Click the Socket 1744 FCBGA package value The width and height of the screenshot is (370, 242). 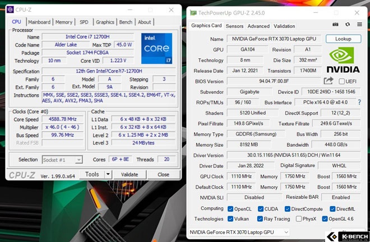pyautogui.click(x=87, y=53)
